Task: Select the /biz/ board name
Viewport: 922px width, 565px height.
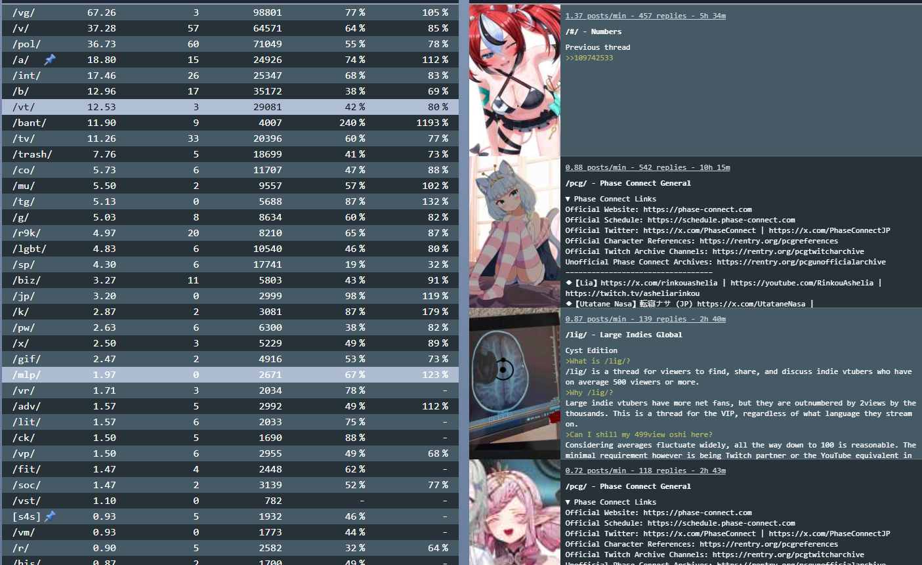Action: click(x=26, y=280)
